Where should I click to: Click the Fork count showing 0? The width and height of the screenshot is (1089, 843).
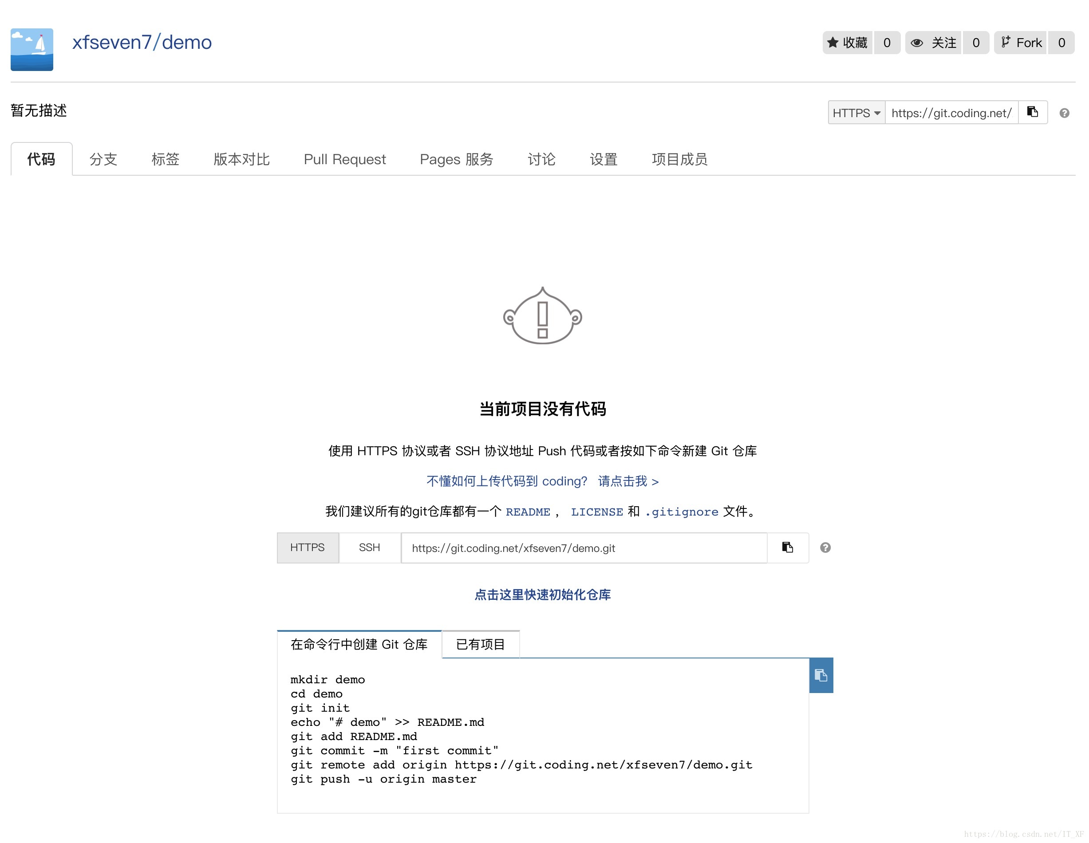(1061, 43)
